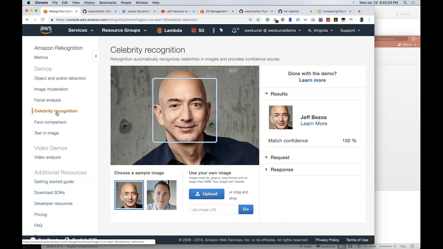The height and width of the screenshot is (249, 443).
Task: Click the pushpin icon in AWS navbar
Action: point(221,30)
